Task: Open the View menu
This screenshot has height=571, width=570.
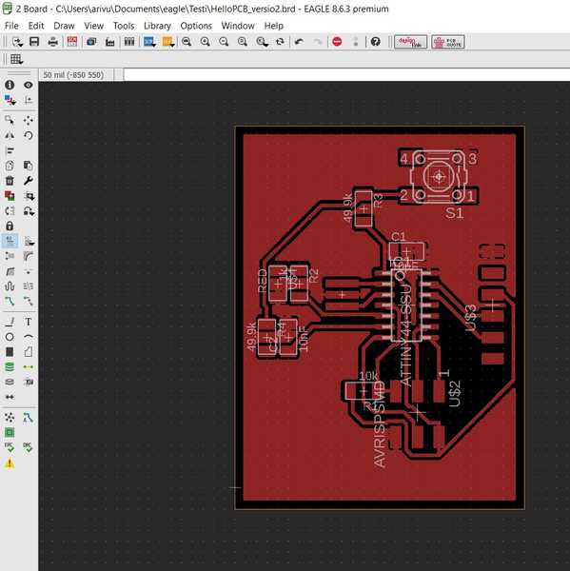Action: (x=94, y=26)
